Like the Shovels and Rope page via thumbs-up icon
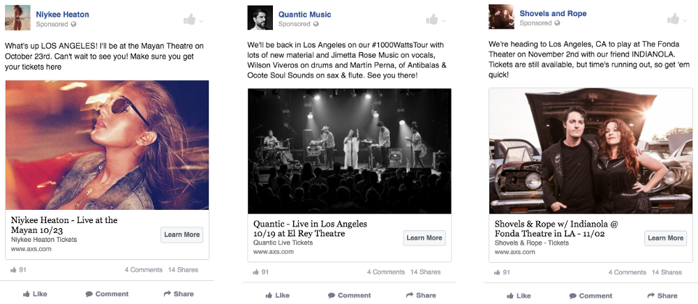698x304 pixels. click(x=673, y=18)
